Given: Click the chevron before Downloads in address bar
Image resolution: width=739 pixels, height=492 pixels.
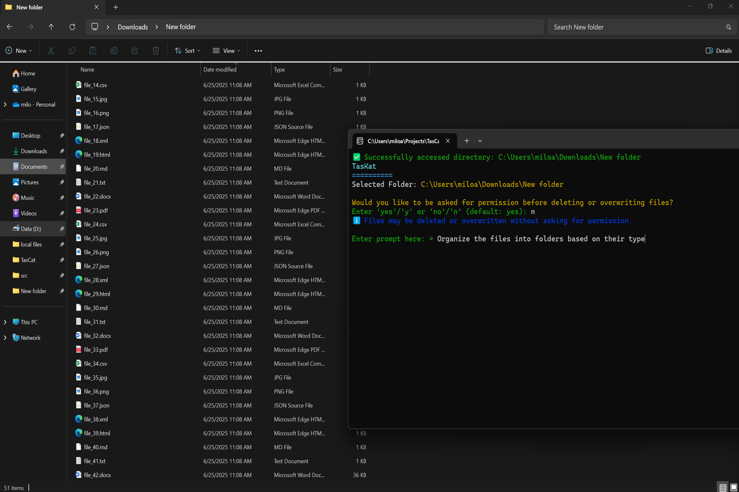Looking at the screenshot, I should click(108, 27).
